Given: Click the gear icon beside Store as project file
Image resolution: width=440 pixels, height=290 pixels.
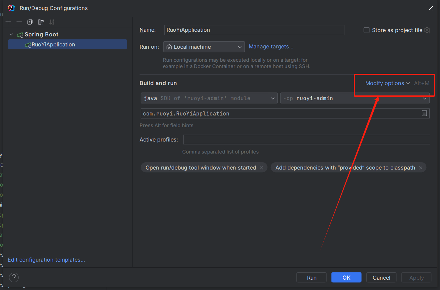Looking at the screenshot, I should pos(427,30).
